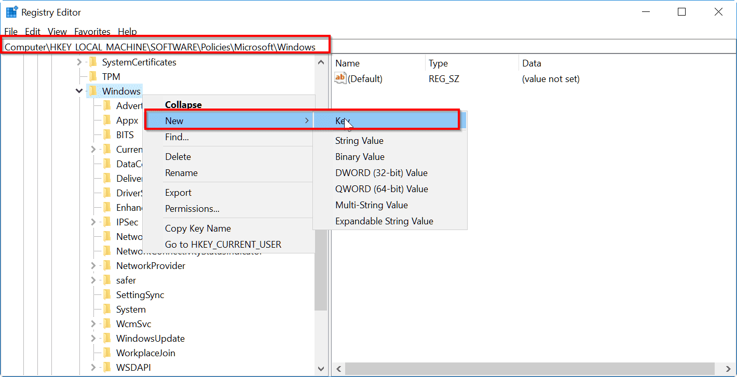Viewport: 737px width, 377px height.
Task: Click the tree pane vertical scrollbar thumb
Action: click(x=321, y=270)
